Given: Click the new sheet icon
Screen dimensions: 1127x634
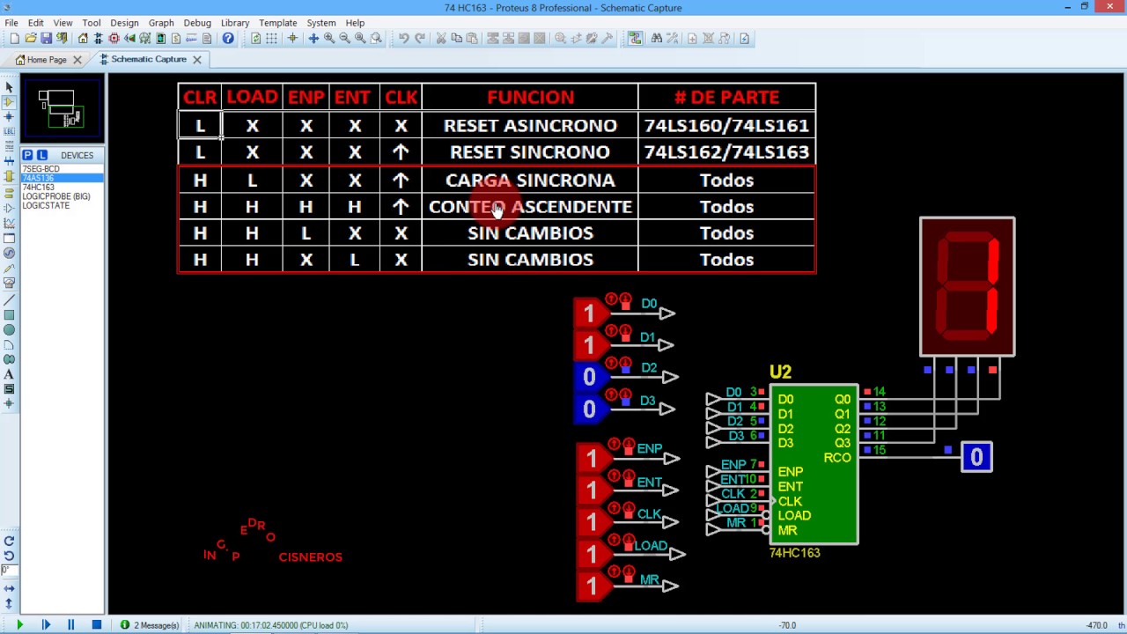Looking at the screenshot, I should [692, 39].
